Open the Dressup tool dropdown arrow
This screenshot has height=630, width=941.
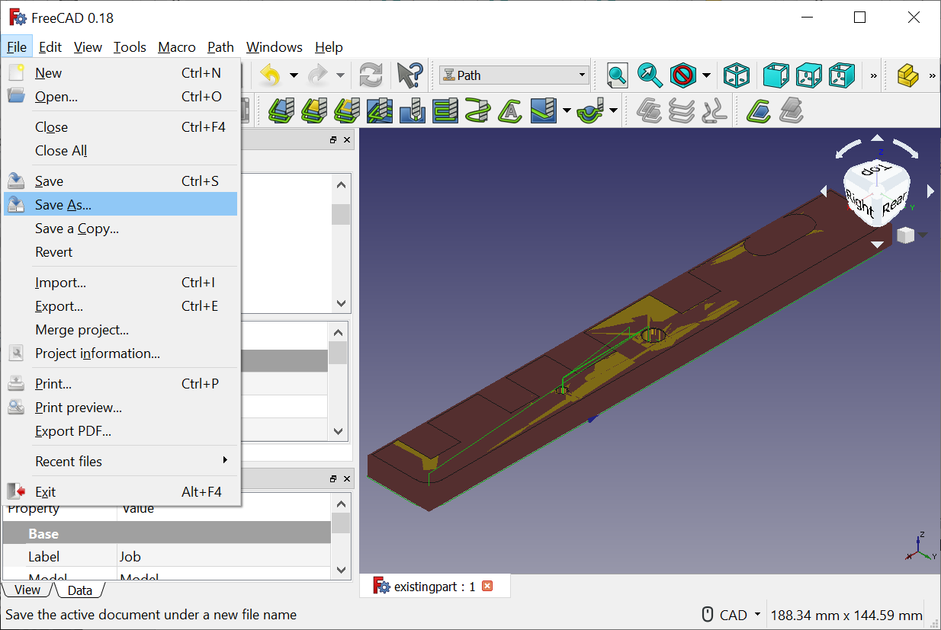[613, 111]
